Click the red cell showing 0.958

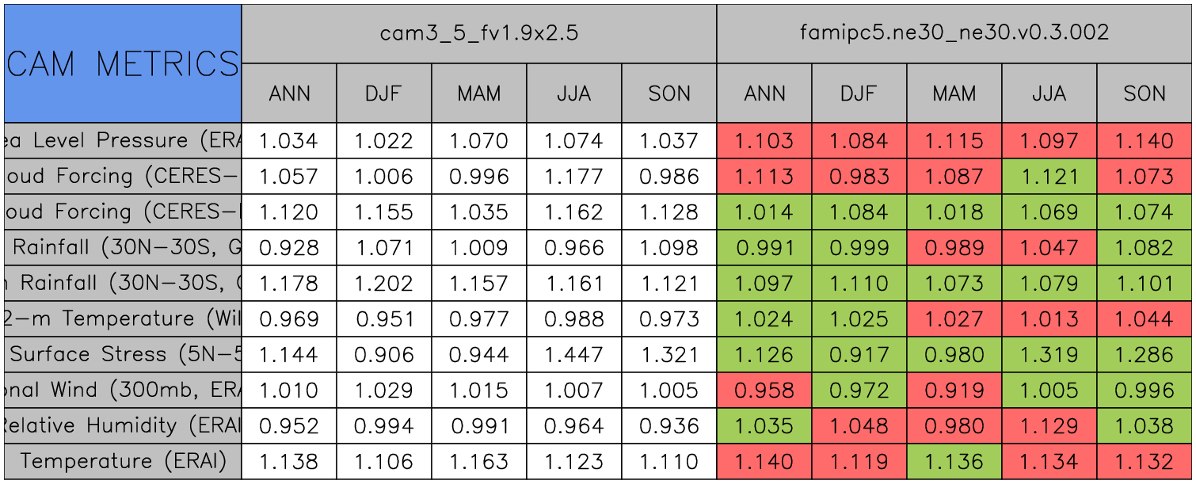click(764, 391)
